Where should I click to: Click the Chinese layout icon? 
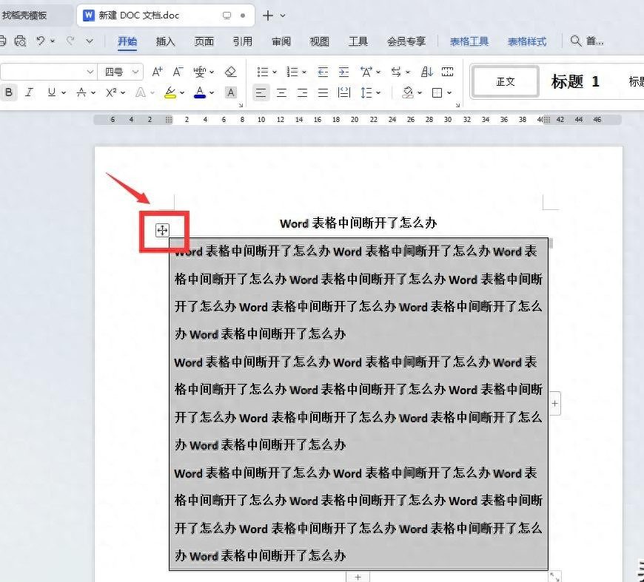click(x=366, y=72)
